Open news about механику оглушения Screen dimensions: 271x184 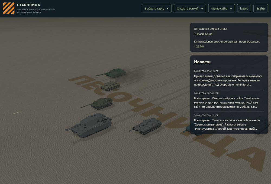tap(228, 80)
